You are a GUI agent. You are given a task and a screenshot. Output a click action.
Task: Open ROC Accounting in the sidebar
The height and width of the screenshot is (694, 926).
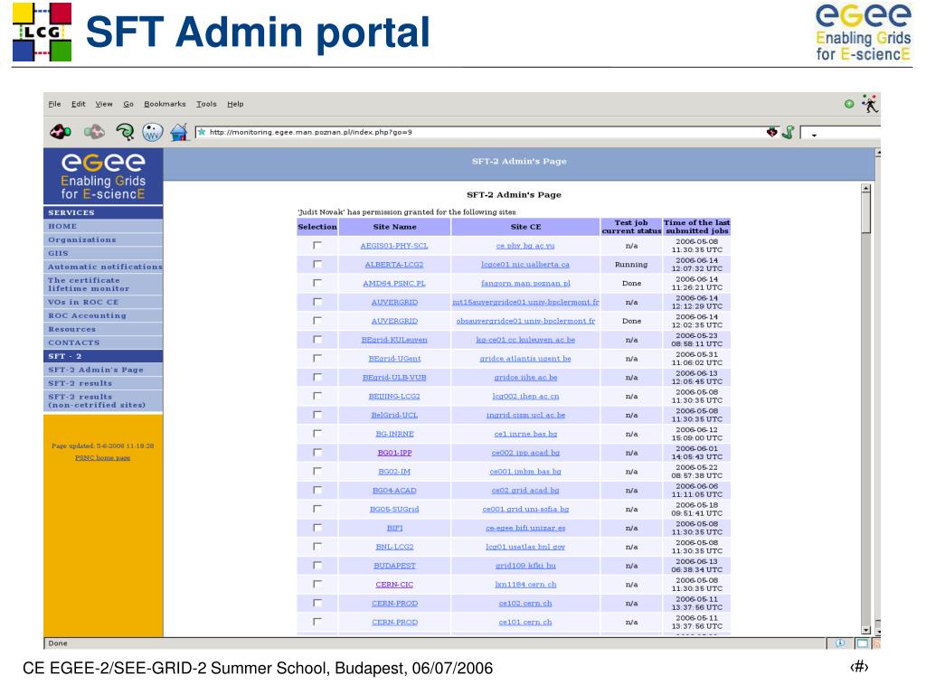point(87,315)
